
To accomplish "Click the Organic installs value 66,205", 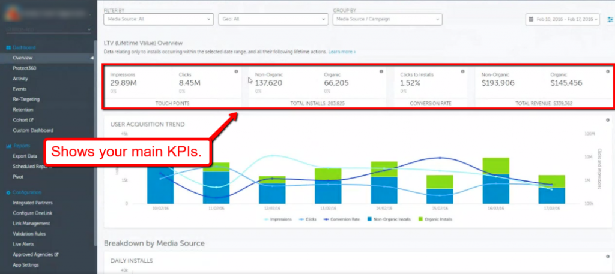I will click(336, 83).
